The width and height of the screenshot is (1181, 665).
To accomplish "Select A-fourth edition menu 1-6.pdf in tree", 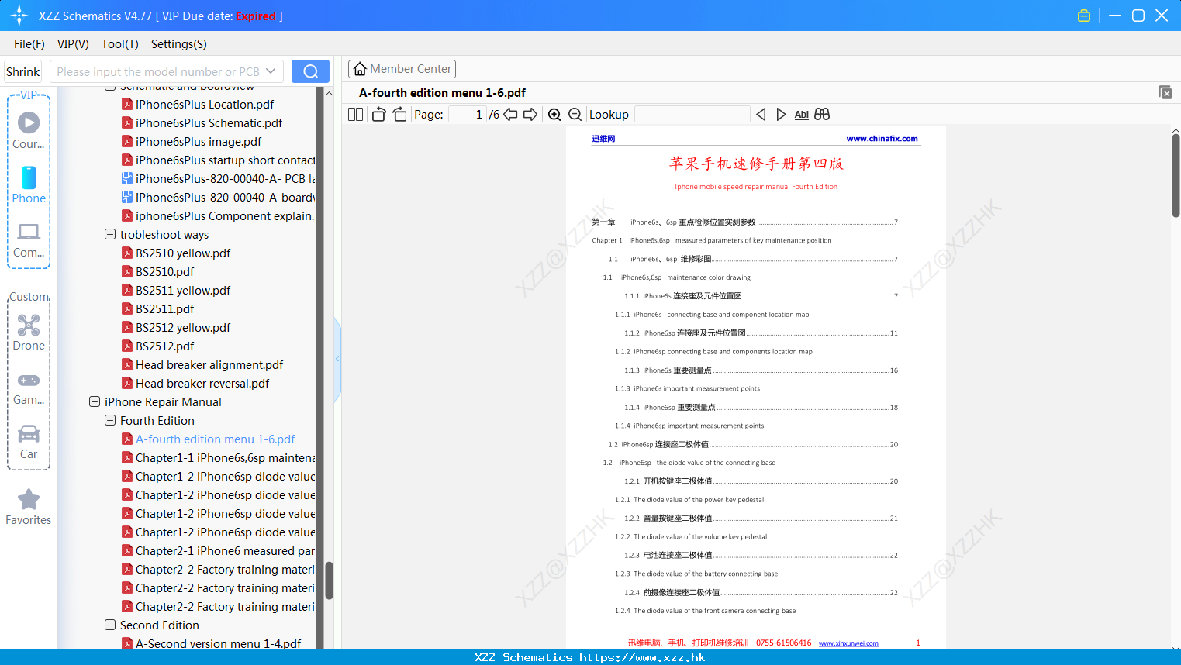I will [x=215, y=439].
